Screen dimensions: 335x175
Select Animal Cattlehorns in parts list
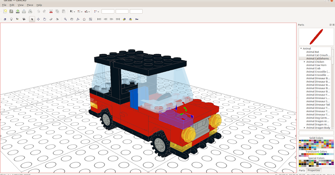pos(317,59)
